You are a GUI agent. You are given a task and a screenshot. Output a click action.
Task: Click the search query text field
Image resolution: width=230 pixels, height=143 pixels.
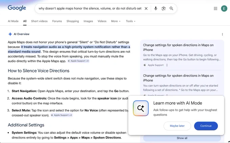click(x=90, y=8)
